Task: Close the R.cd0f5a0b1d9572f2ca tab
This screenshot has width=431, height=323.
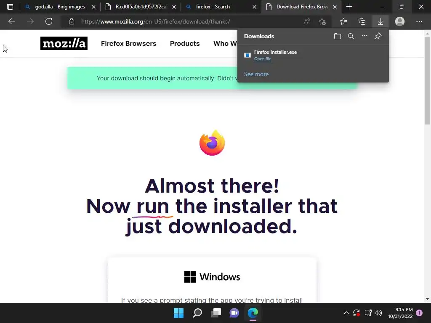Action: coord(174,7)
